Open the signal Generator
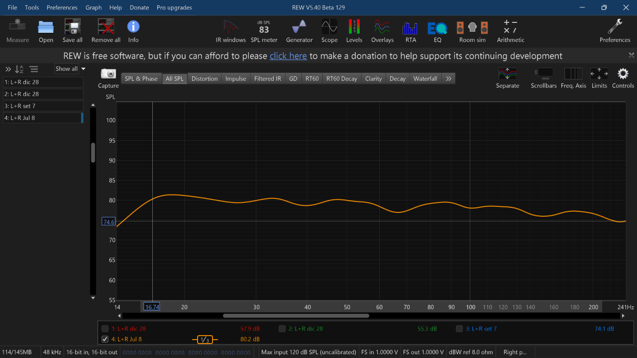This screenshot has height=358, width=637. pos(299,31)
